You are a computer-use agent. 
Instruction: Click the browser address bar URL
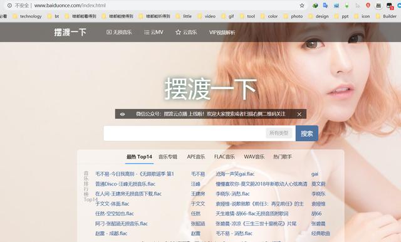70,6
